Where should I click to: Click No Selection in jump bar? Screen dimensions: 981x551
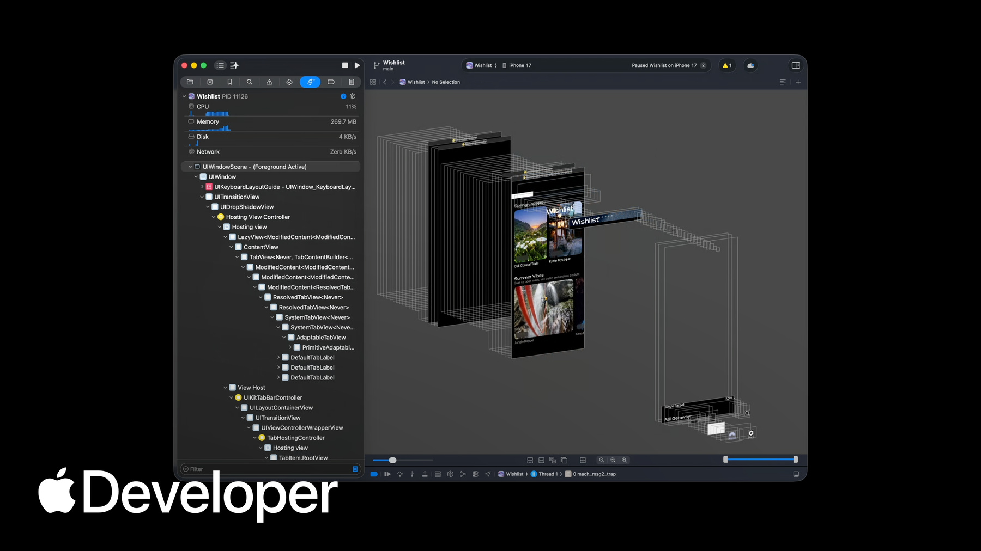(x=446, y=82)
